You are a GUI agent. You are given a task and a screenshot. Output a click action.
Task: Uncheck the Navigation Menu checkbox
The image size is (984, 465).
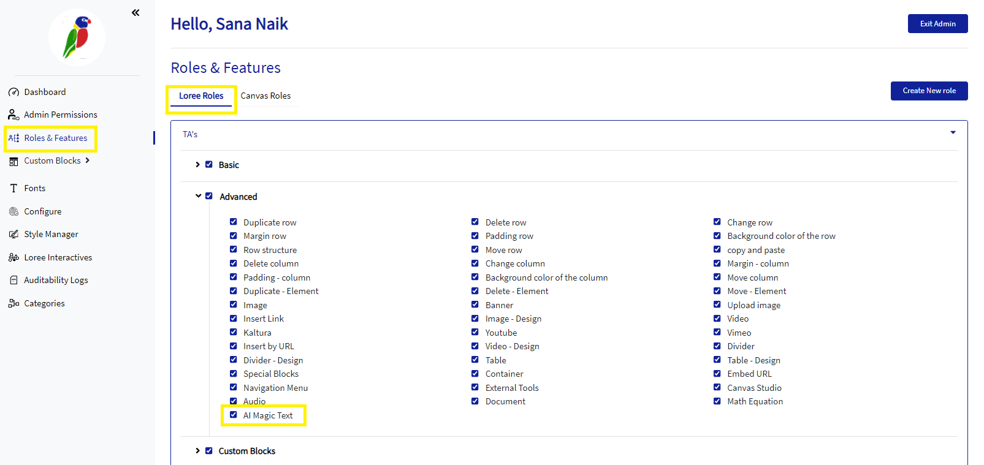pyautogui.click(x=234, y=387)
